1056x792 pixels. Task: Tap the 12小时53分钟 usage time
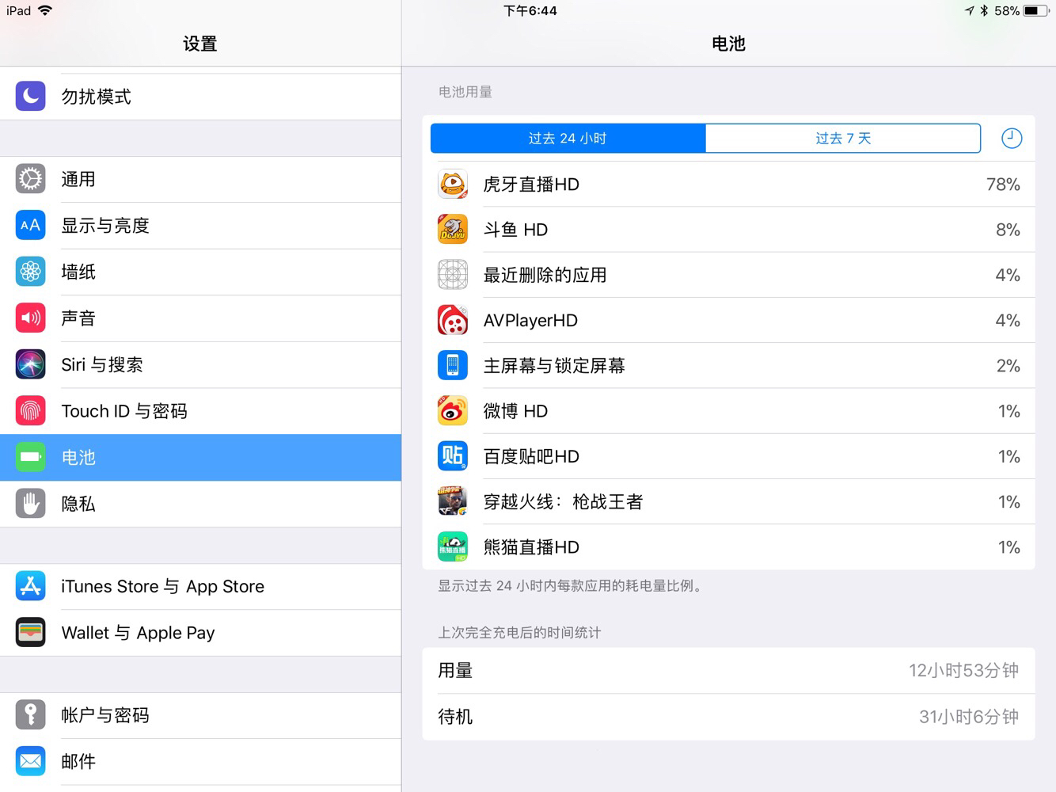tap(963, 671)
